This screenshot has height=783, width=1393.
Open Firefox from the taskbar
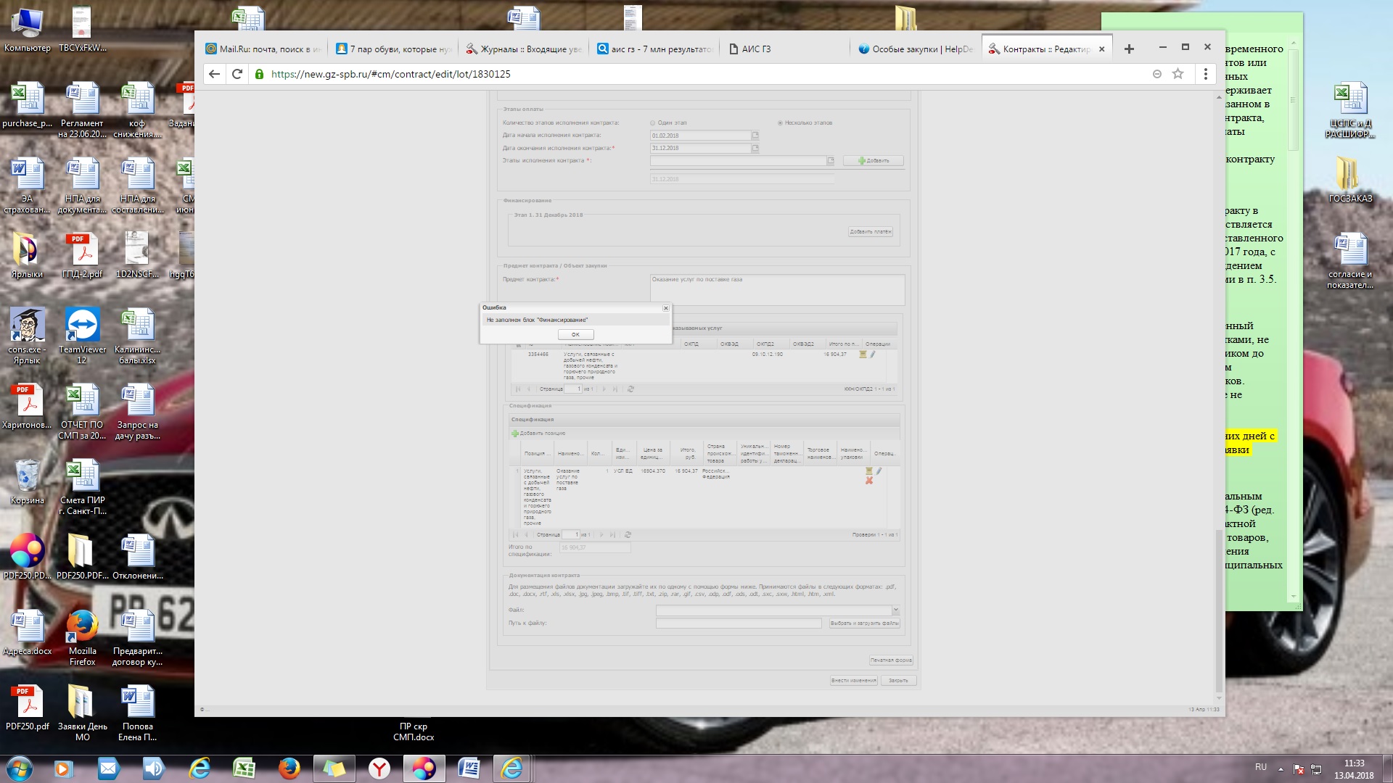click(289, 768)
